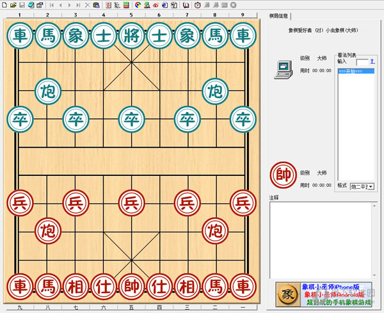Screen dimensions: 384x313
Task: Click the flip board icon
Action: pyautogui.click(x=109, y=5)
